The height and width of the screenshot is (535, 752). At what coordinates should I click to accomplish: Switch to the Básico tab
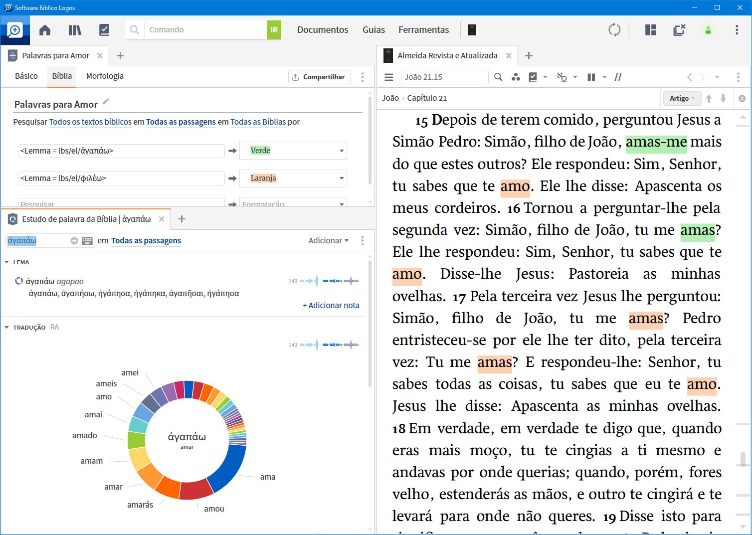tap(26, 76)
